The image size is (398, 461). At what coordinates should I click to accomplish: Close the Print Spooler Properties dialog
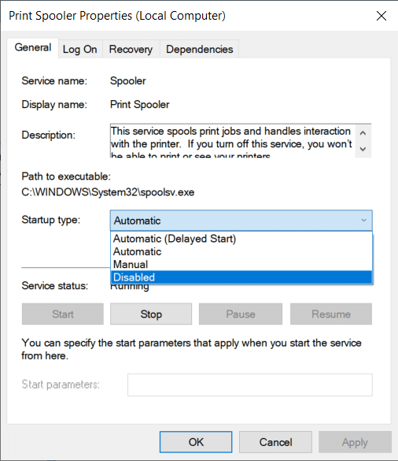point(381,16)
